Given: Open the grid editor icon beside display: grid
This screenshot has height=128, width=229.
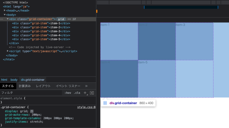Looking at the screenshot, I should (32, 111).
